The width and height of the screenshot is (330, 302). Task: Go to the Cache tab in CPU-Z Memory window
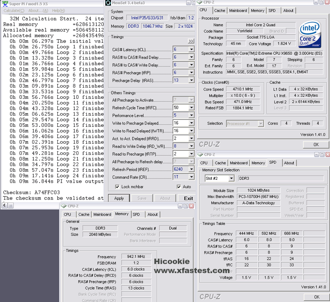pyautogui.click(x=84, y=214)
